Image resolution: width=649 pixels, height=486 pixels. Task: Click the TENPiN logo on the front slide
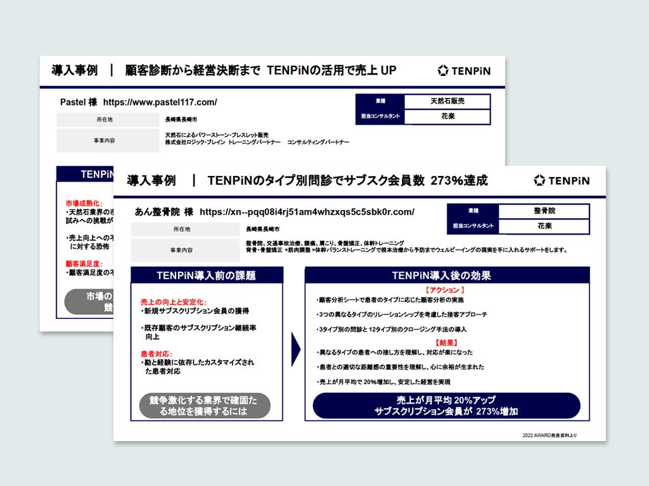(562, 180)
